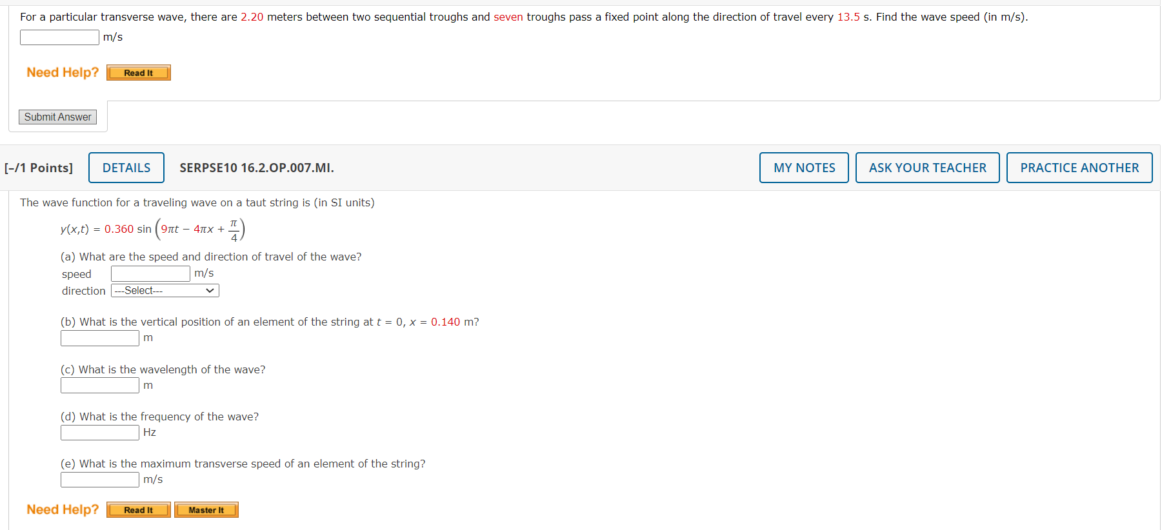Screen dimensions: 1171x530
Task: Click the bottom Read It button
Action: (137, 509)
